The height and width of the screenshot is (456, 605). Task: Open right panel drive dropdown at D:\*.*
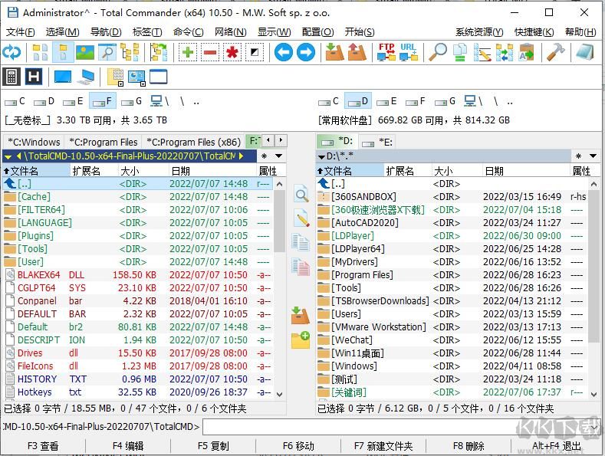coord(321,156)
